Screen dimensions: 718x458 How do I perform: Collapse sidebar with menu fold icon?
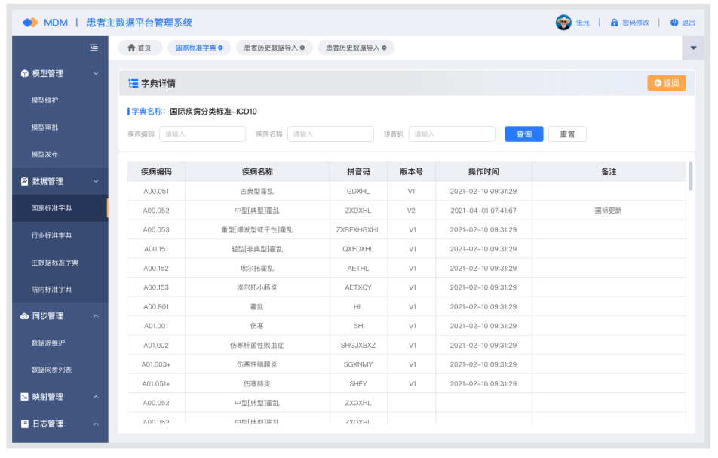(x=94, y=48)
